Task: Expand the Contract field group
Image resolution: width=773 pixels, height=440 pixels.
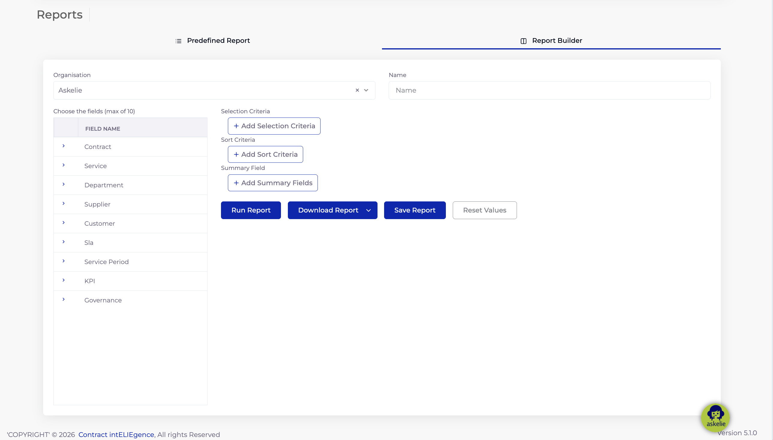Action: pyautogui.click(x=64, y=146)
